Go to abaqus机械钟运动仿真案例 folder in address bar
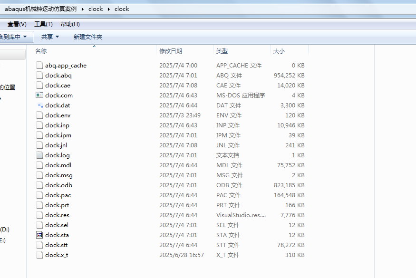The height and width of the screenshot is (278, 416). coord(40,9)
